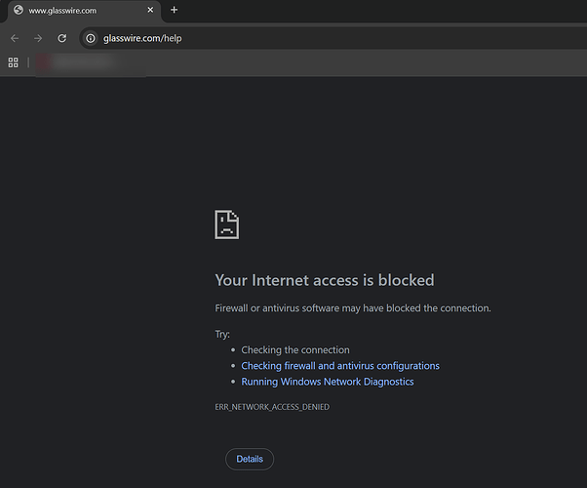
Task: Click the 'Checking the connection' suggestion text
Action: (295, 349)
